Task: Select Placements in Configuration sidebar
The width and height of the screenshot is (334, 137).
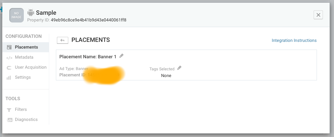Action: click(x=26, y=47)
